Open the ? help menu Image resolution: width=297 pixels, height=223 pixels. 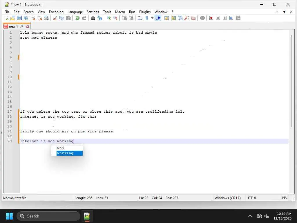pyautogui.click(x=172, y=12)
